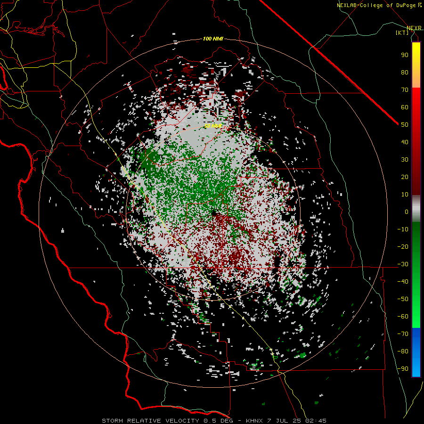Click the scale label -80

tap(403, 351)
